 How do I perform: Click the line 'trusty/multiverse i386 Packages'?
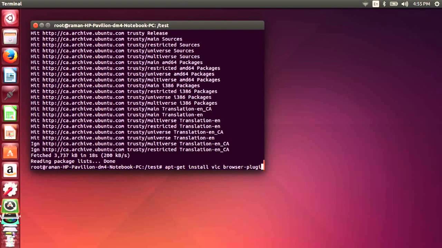(124, 103)
